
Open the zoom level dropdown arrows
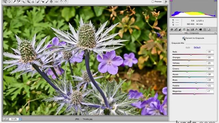[20, 119]
